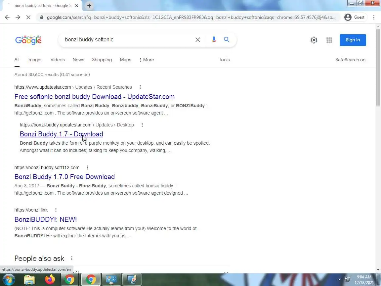Show hidden system tray icons
381x286 pixels.
click(339, 280)
